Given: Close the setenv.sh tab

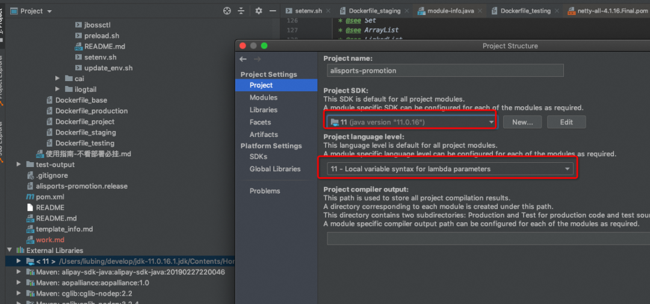Looking at the screenshot, I should pos(329,11).
